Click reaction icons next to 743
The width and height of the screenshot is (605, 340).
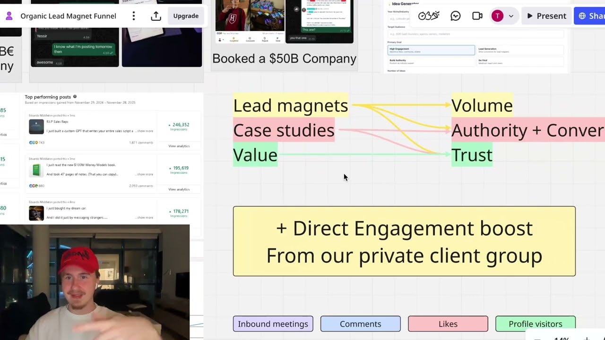33,143
